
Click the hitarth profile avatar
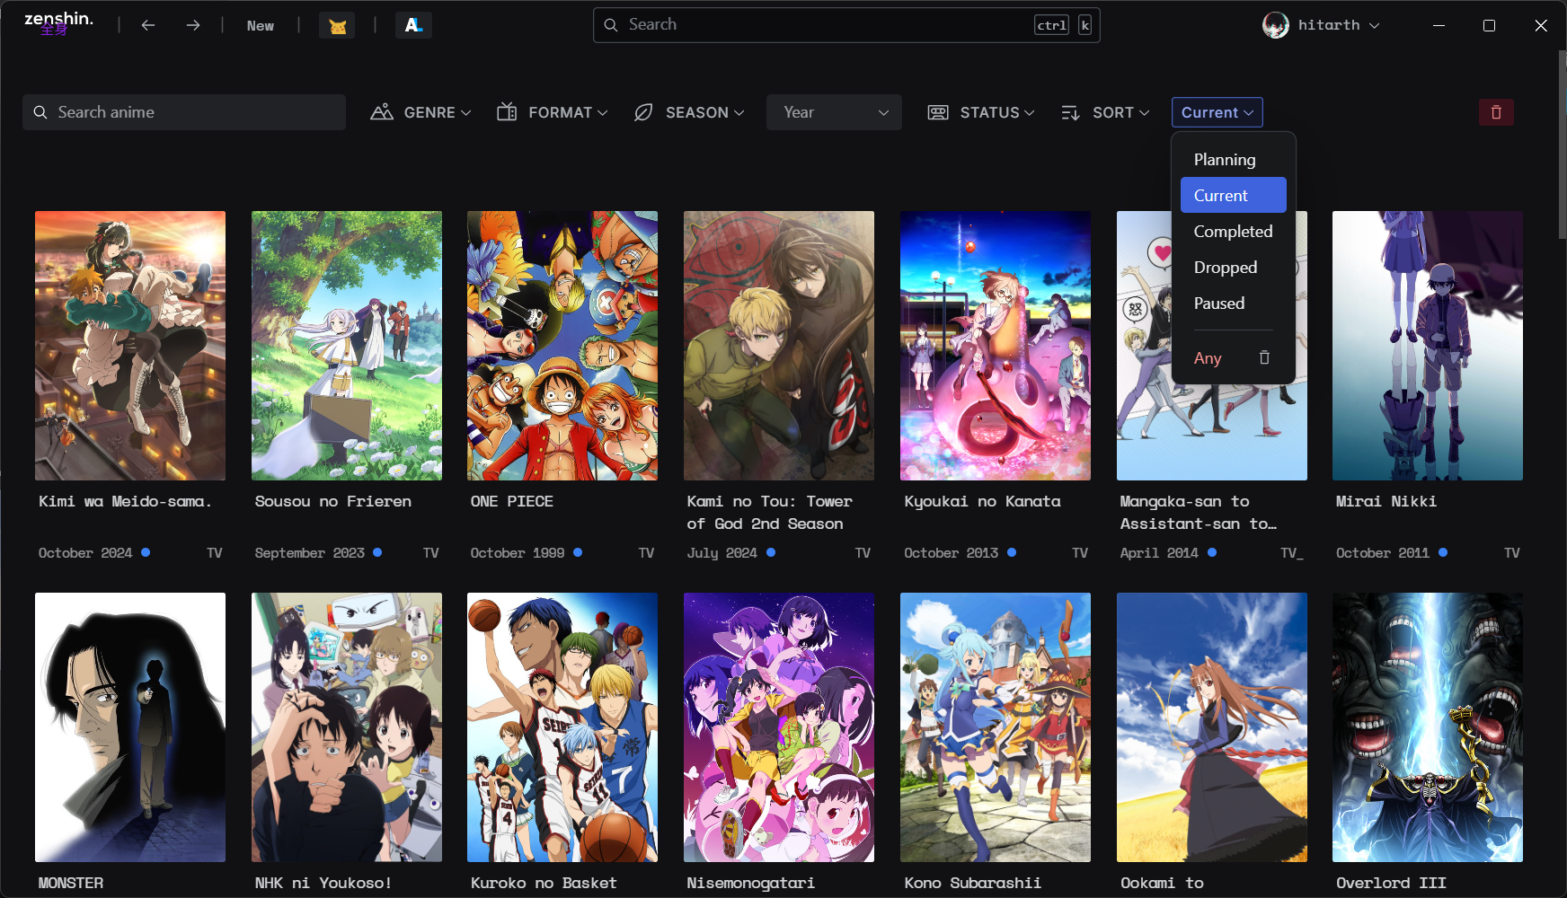click(x=1275, y=25)
